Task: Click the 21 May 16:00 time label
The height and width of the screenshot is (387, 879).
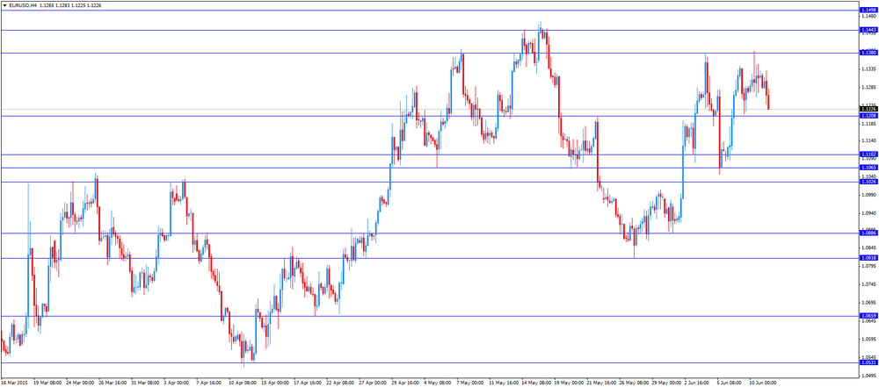Action: click(x=601, y=383)
